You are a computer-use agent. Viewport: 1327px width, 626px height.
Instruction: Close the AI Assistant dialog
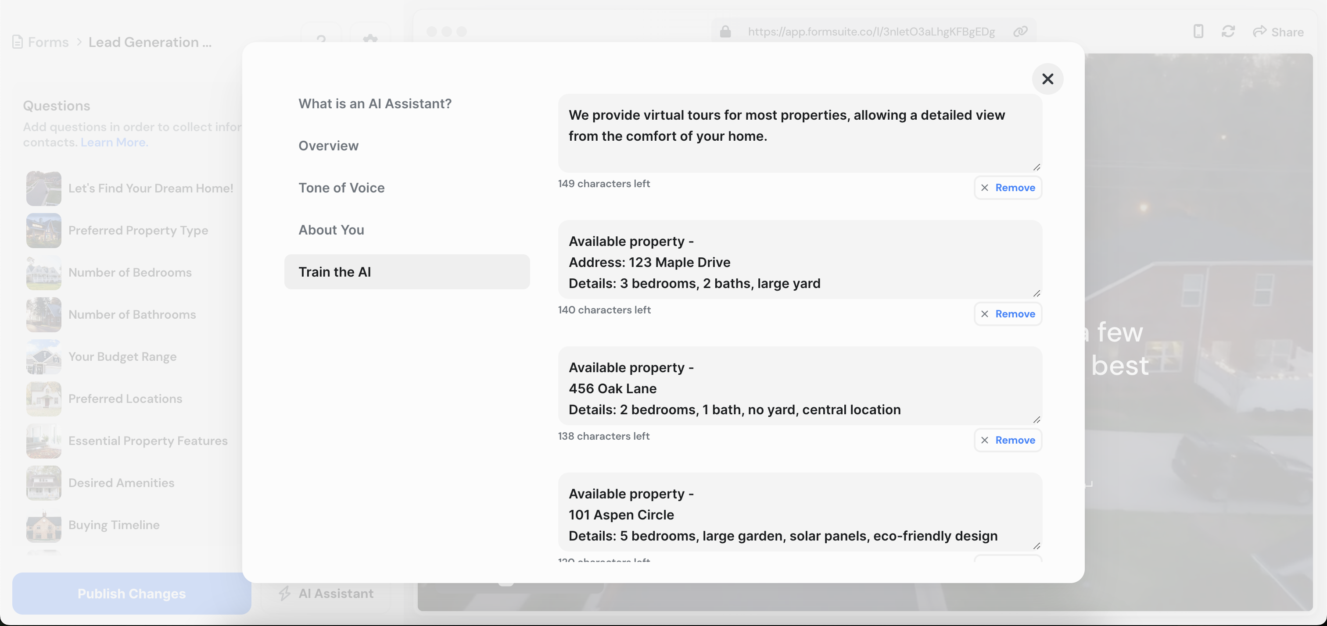(1047, 79)
